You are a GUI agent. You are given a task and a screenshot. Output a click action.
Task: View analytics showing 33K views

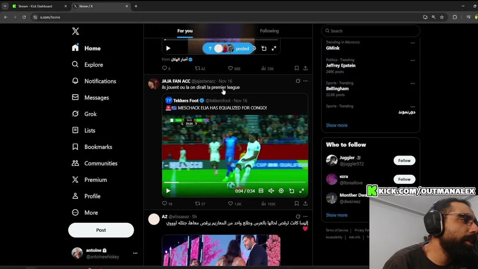(x=267, y=68)
